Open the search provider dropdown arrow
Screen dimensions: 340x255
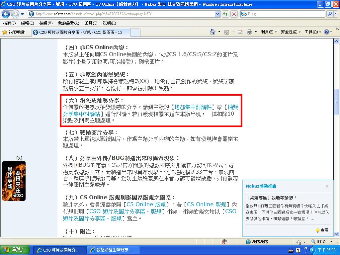(335, 14)
